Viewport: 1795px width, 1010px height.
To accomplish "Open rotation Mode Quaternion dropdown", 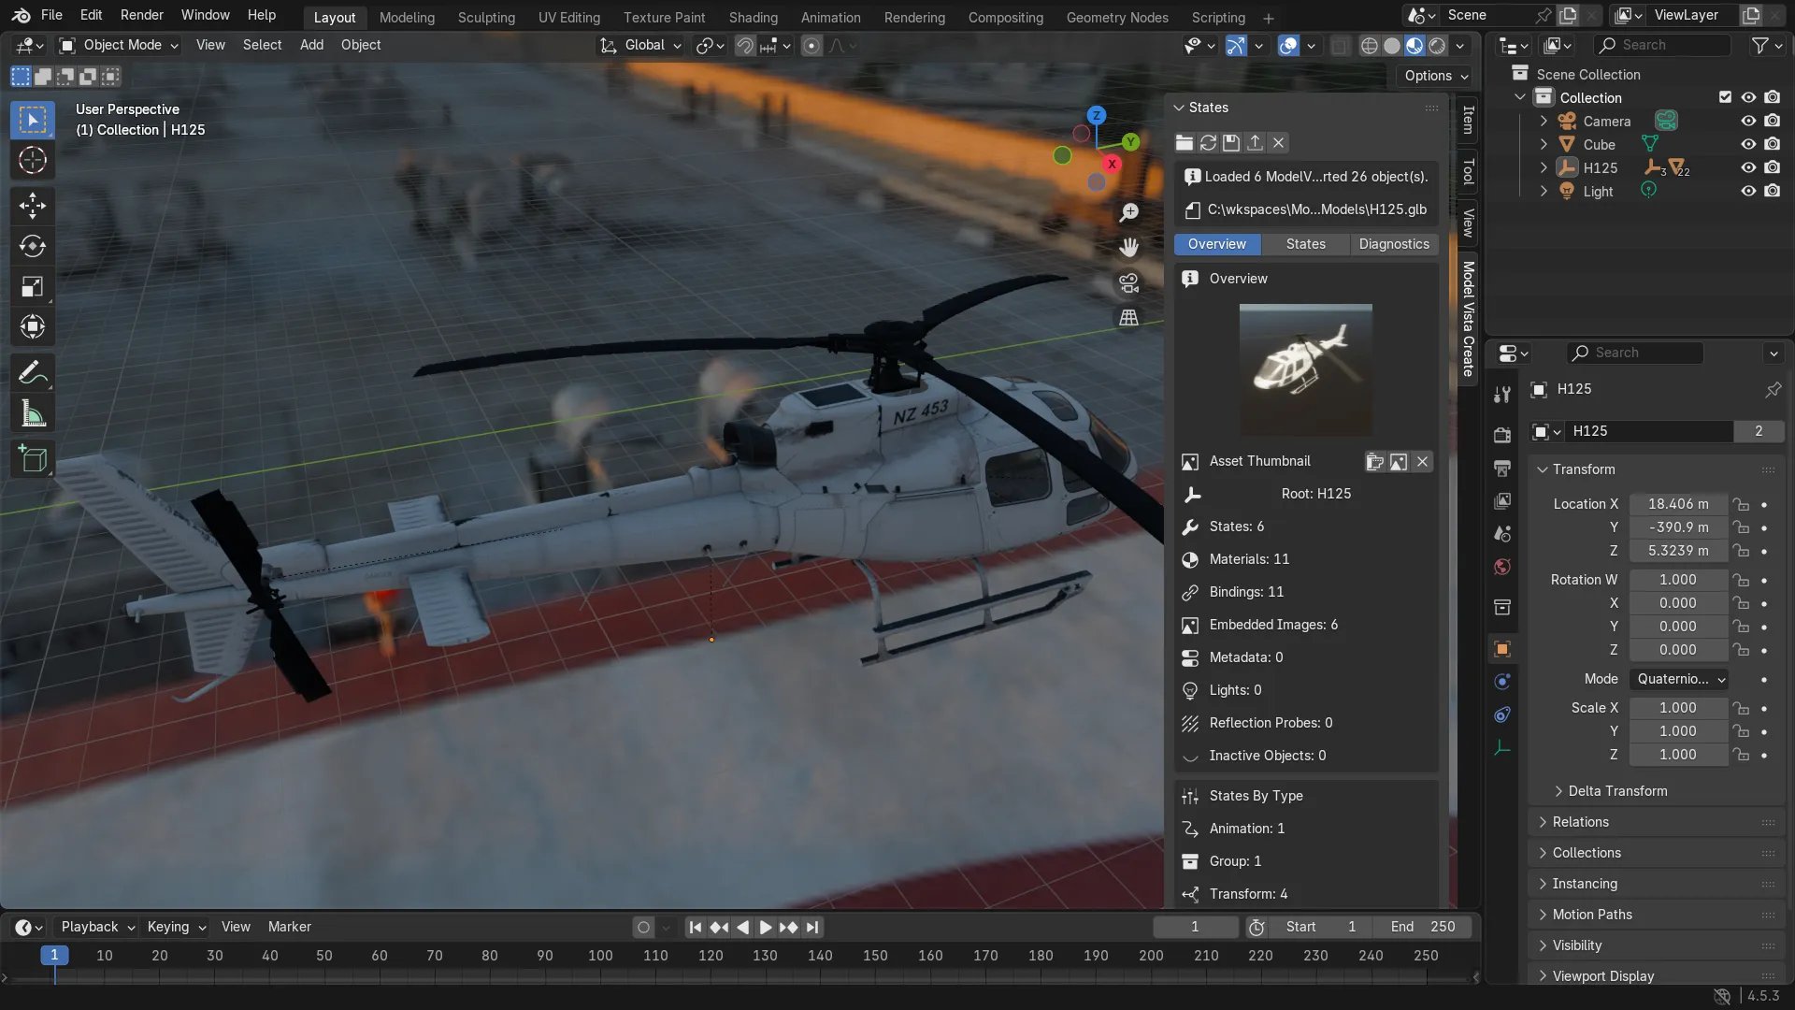I will [1679, 679].
